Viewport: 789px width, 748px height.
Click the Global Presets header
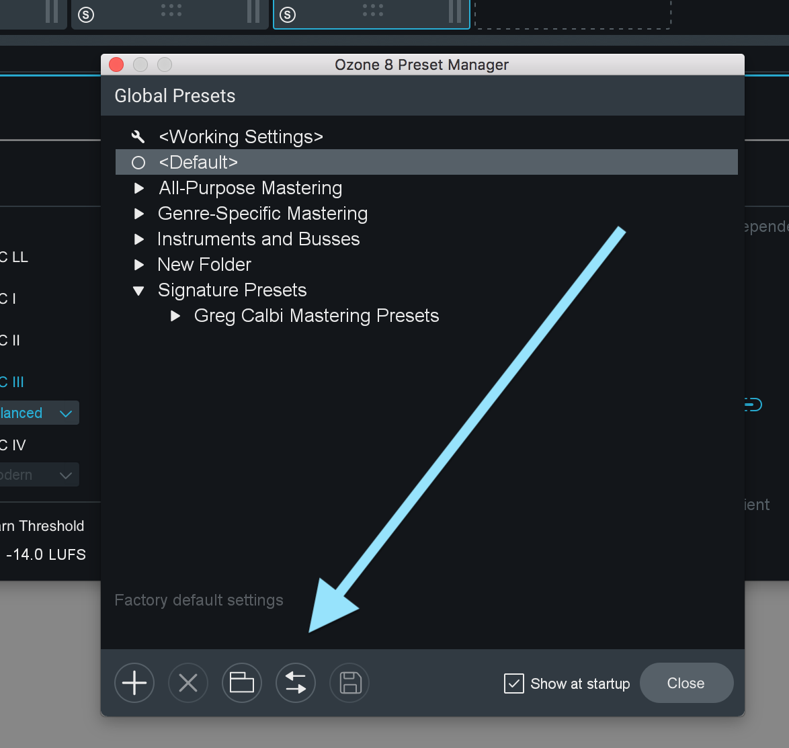pyautogui.click(x=175, y=95)
